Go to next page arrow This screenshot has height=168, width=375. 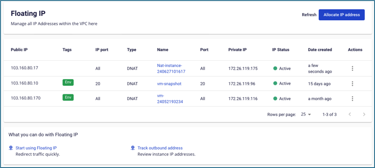364,114
